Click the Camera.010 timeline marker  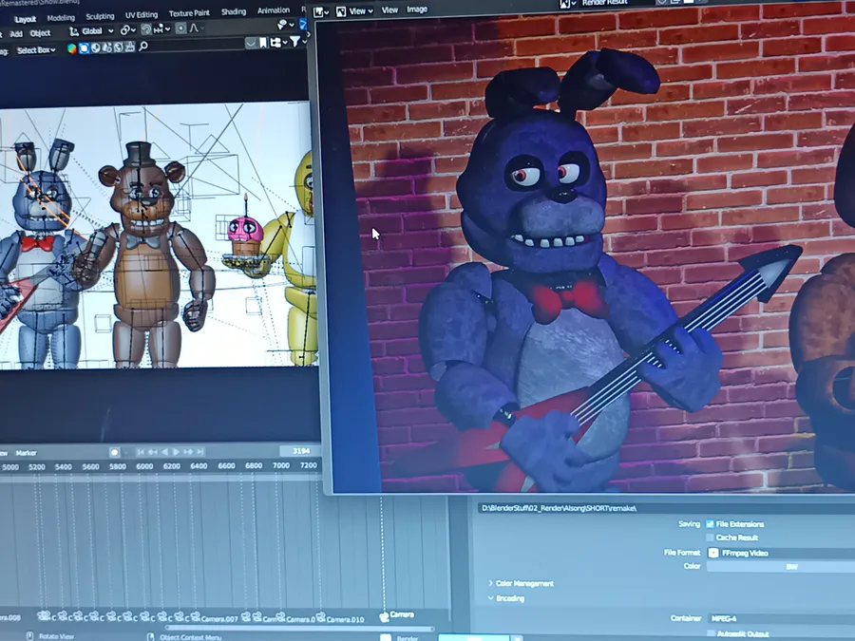341,618
